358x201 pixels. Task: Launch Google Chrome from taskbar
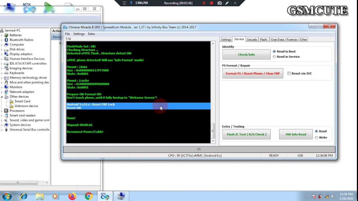click(88, 196)
